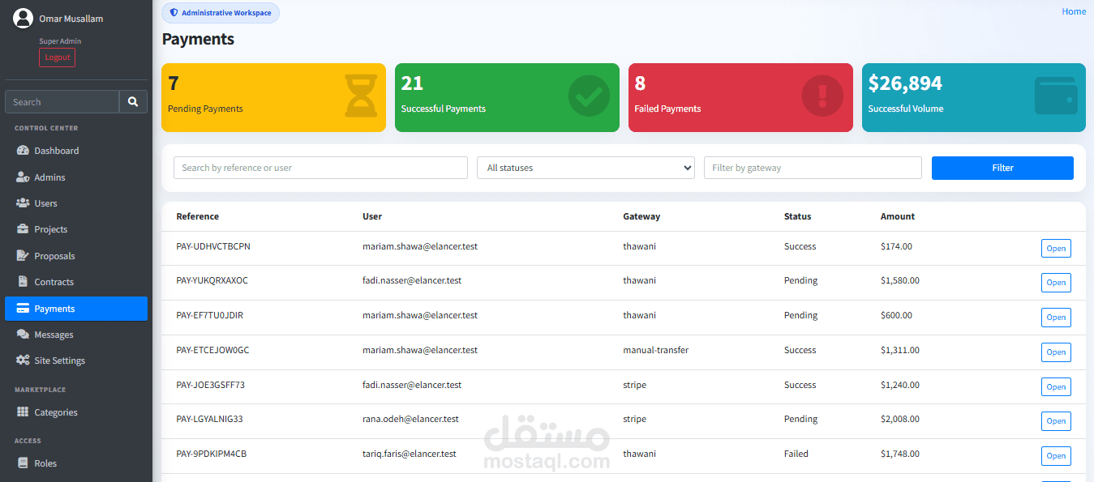Click the Dashboard gauge icon
This screenshot has width=1094, height=482.
[x=23, y=151]
